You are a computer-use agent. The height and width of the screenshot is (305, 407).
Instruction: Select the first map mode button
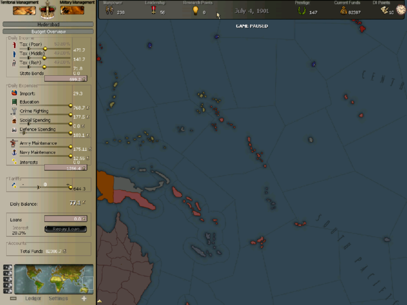(x=8, y=267)
